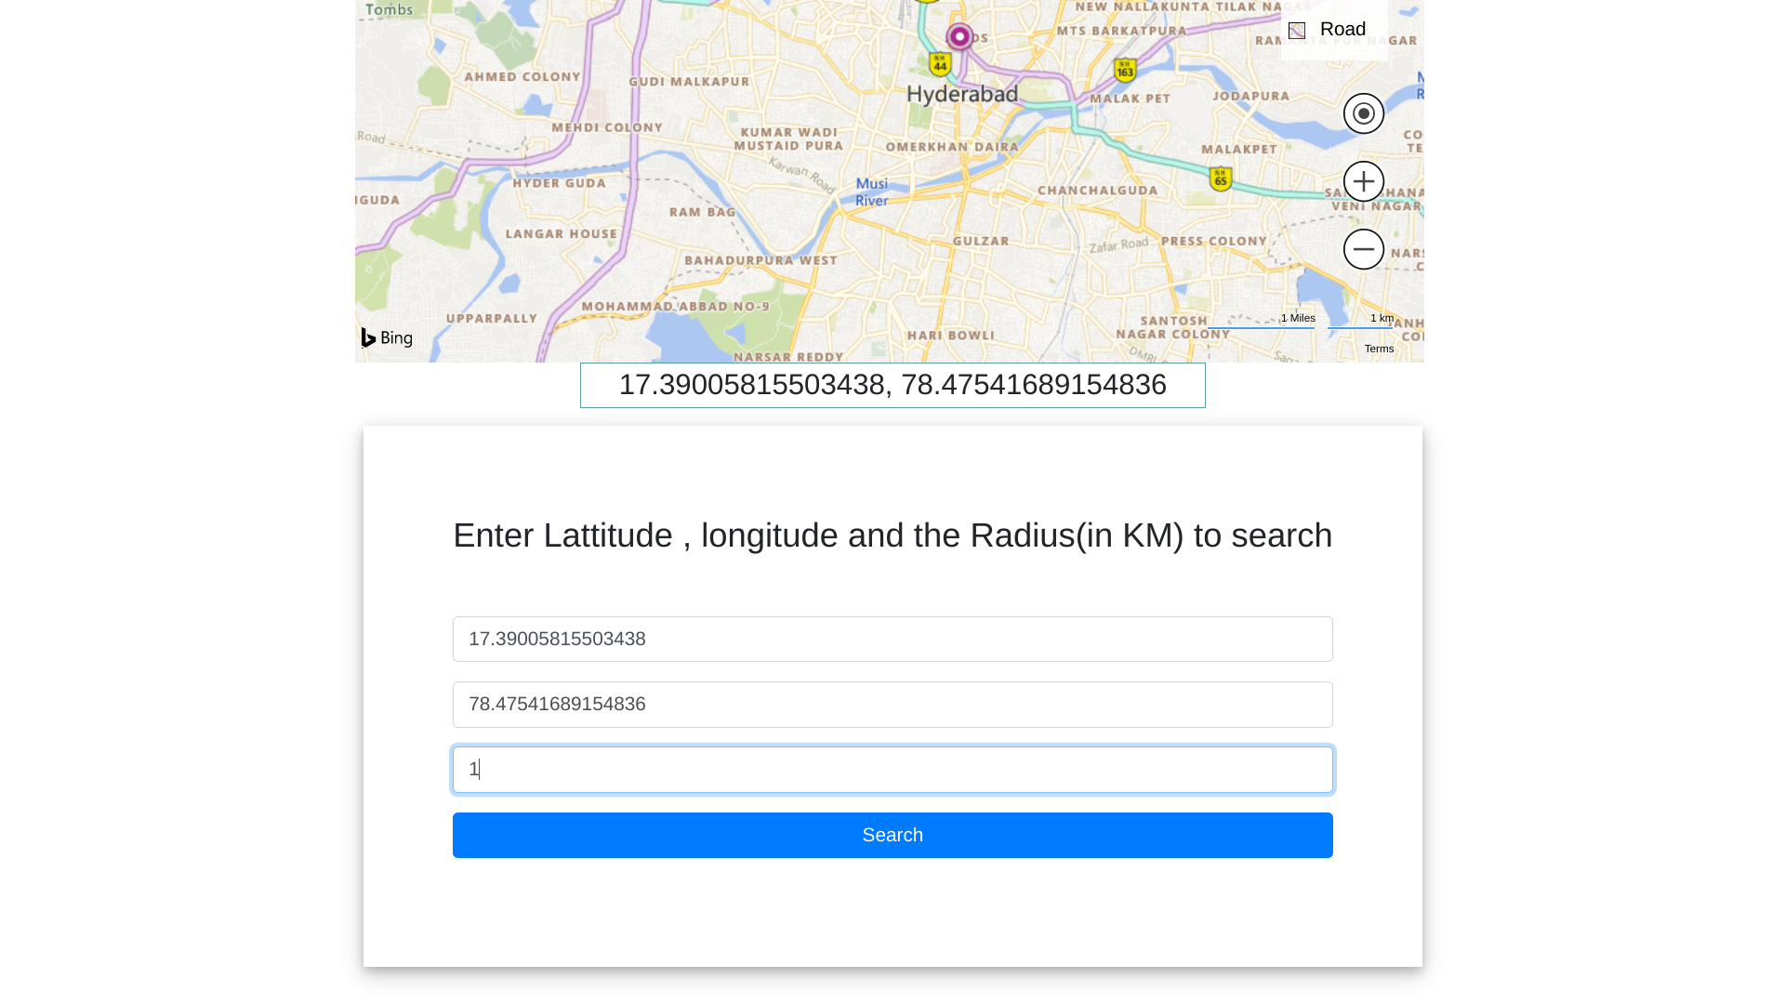Open the Road map type dropdown
1785x1004 pixels.
[x=1342, y=30]
